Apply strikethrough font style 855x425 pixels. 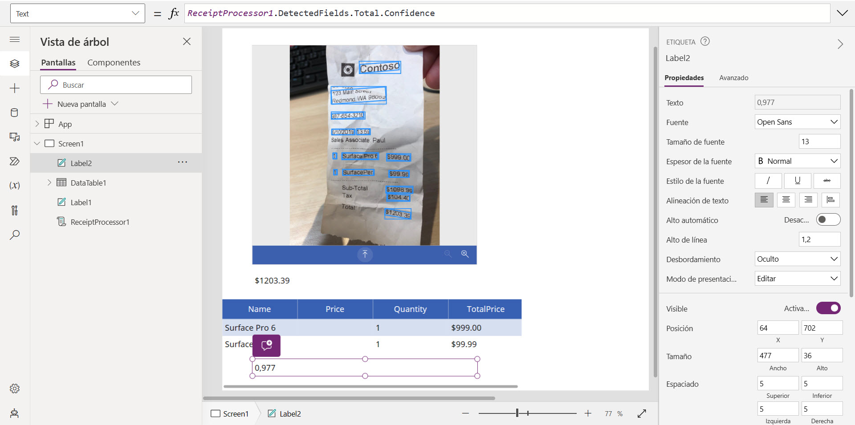(x=827, y=181)
